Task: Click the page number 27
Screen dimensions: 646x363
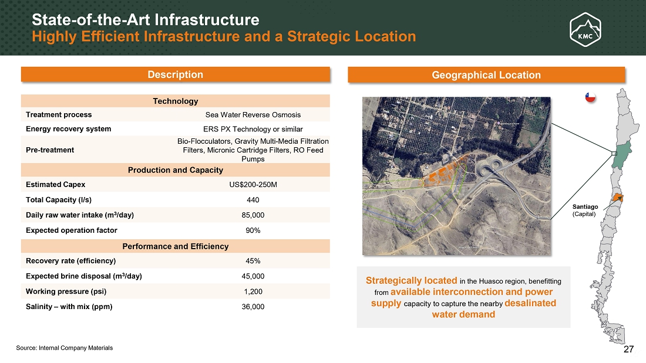Action: coord(628,350)
